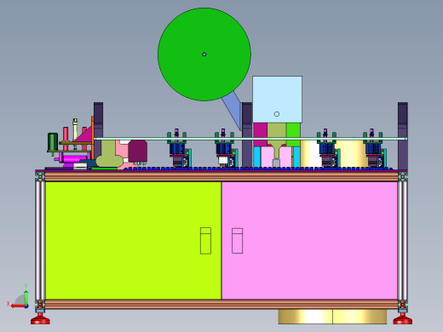Select the long thin horizontal rail
The height and width of the screenshot is (332, 443).
(250, 139)
